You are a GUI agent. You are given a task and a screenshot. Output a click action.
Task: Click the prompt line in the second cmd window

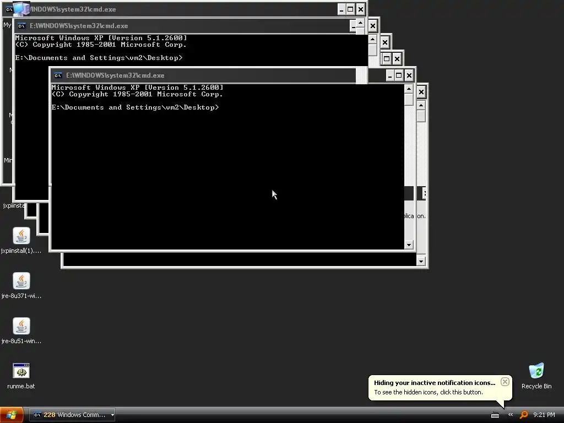point(99,57)
